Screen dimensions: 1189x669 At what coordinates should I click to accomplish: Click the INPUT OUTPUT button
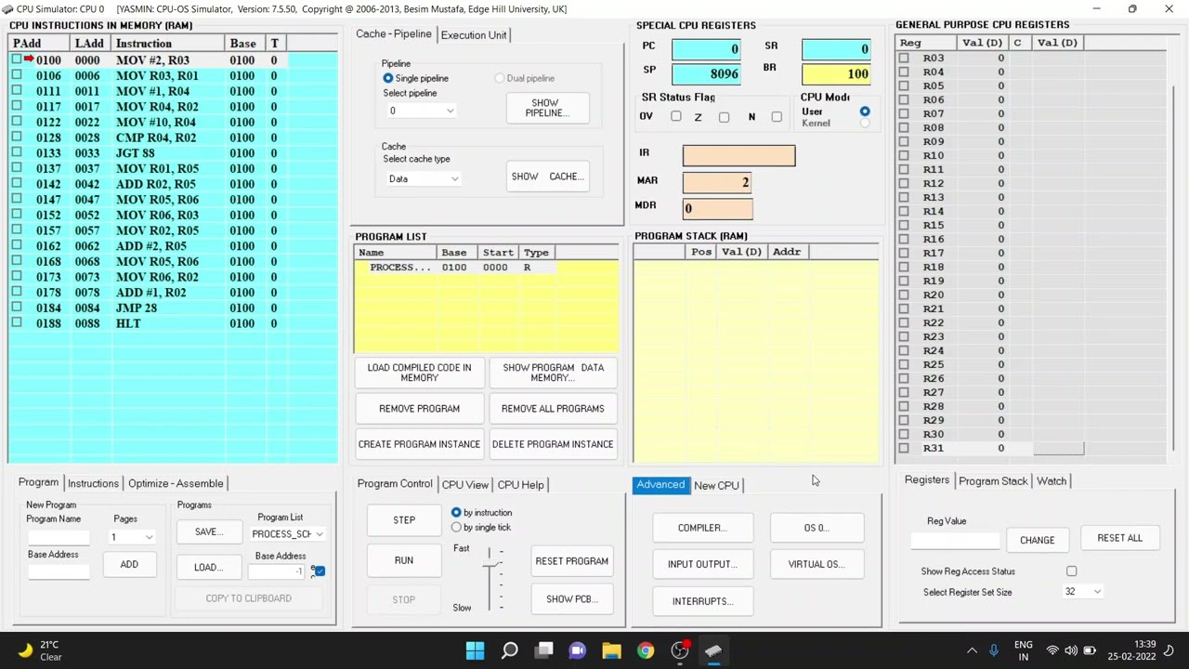[x=702, y=564]
